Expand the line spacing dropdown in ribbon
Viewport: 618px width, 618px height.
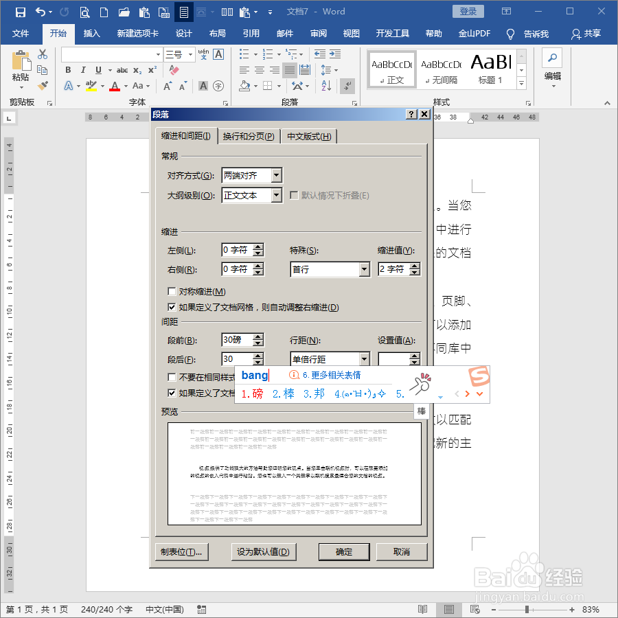pyautogui.click(x=336, y=70)
